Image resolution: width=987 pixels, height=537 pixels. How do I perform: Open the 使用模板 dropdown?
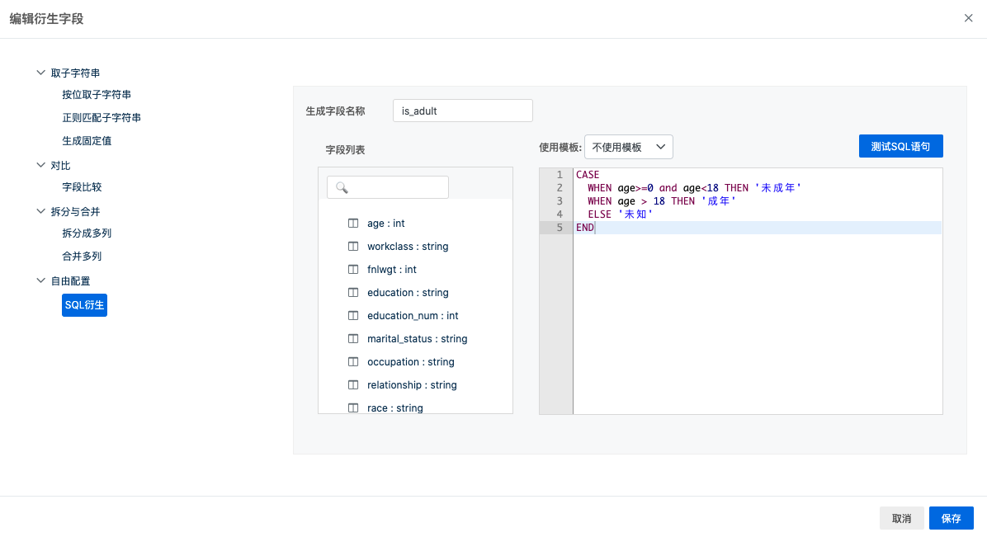click(628, 147)
